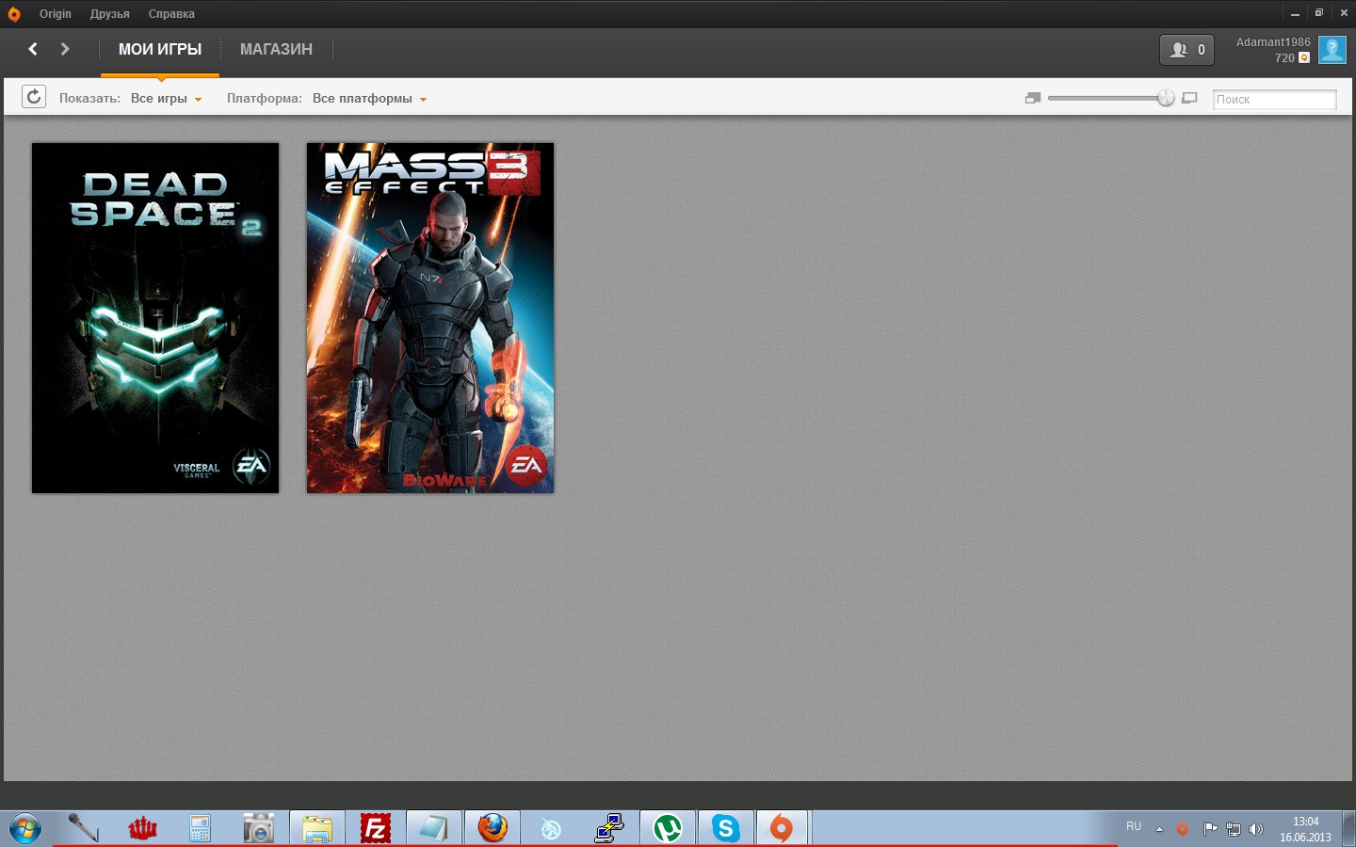This screenshot has width=1356, height=847.
Task: Click the small tiles icon beside slider
Action: tap(1033, 98)
